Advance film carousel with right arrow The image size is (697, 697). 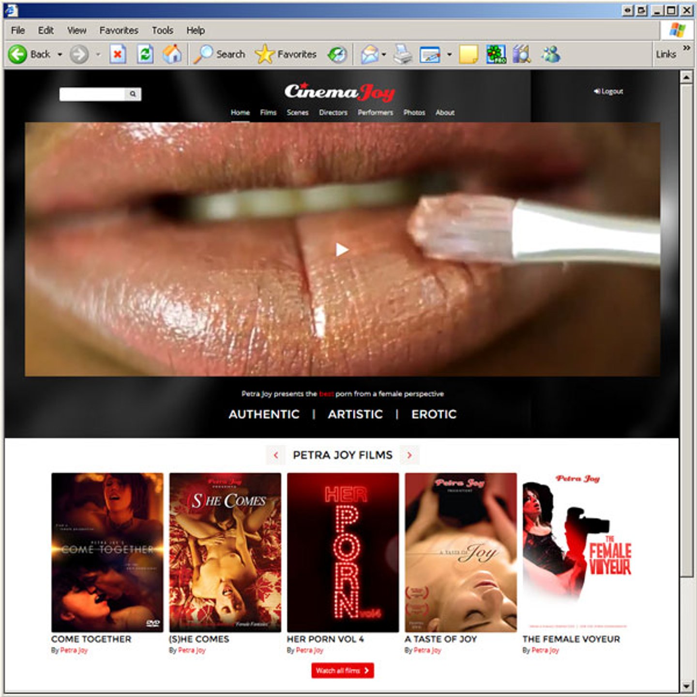pos(409,455)
